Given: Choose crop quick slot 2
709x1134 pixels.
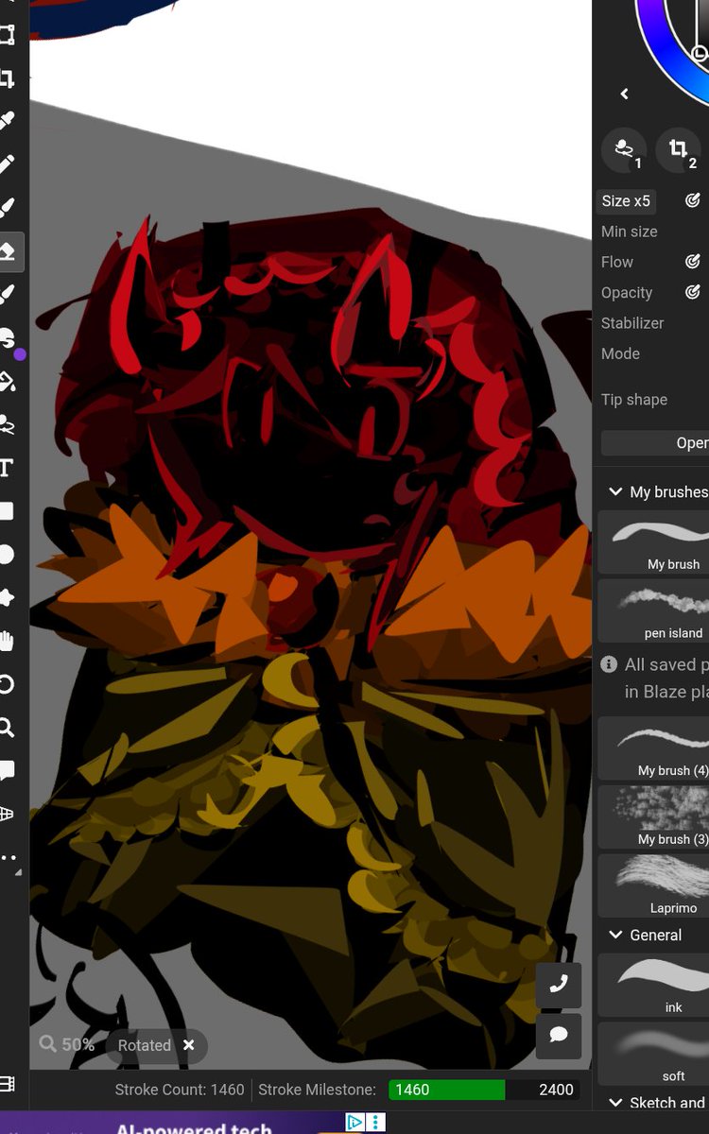Looking at the screenshot, I should [x=679, y=150].
